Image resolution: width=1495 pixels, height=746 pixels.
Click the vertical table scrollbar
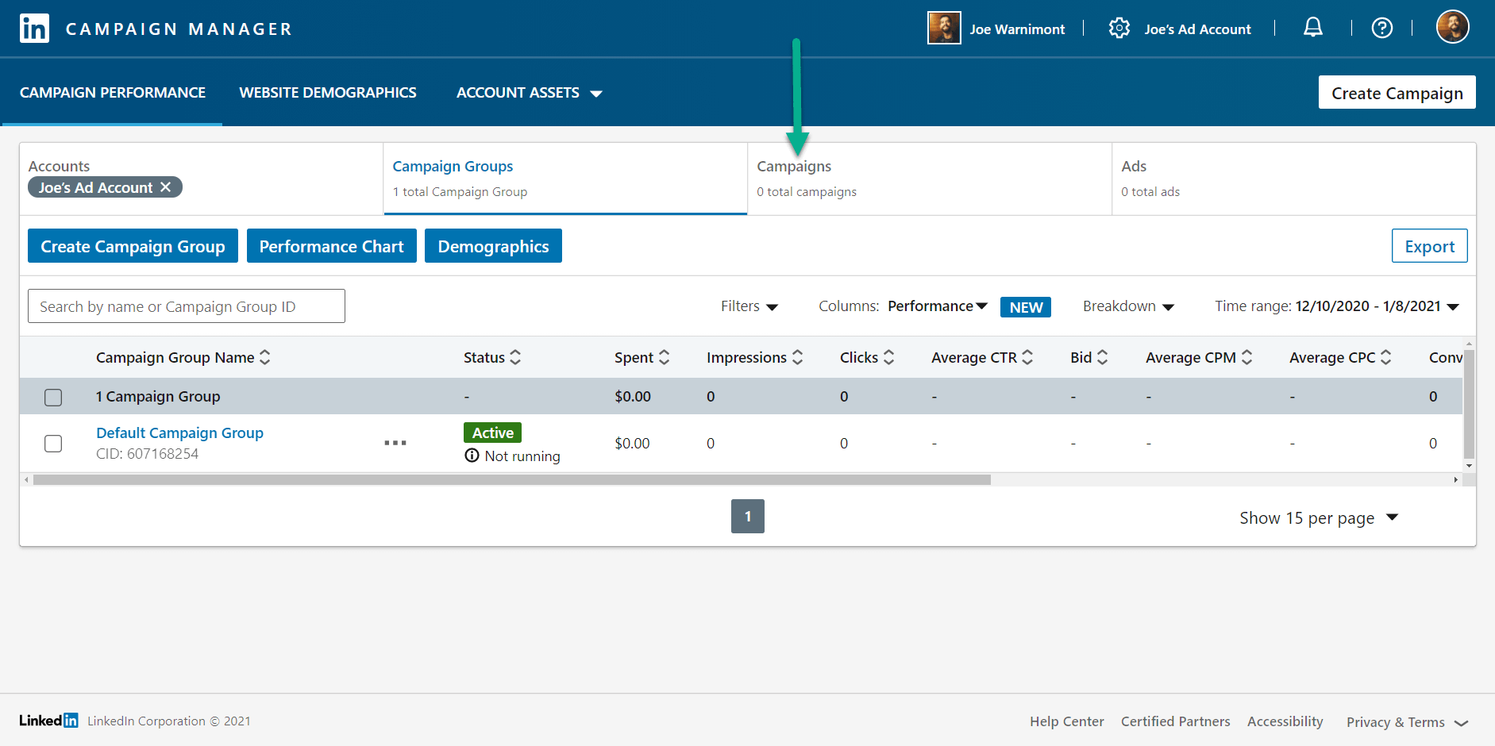(x=1469, y=405)
